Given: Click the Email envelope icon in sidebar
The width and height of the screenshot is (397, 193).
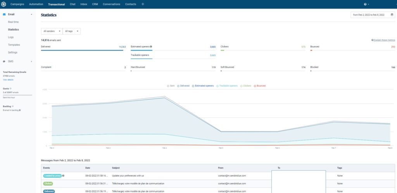Looking at the screenshot, I should (4, 14).
